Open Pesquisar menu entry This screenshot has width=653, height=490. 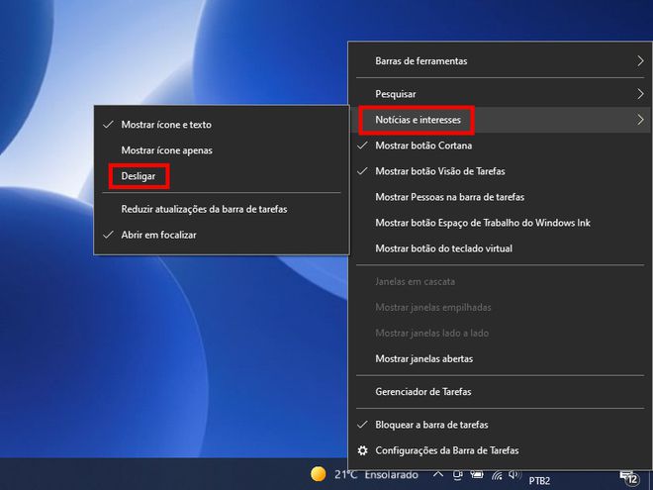coord(500,94)
